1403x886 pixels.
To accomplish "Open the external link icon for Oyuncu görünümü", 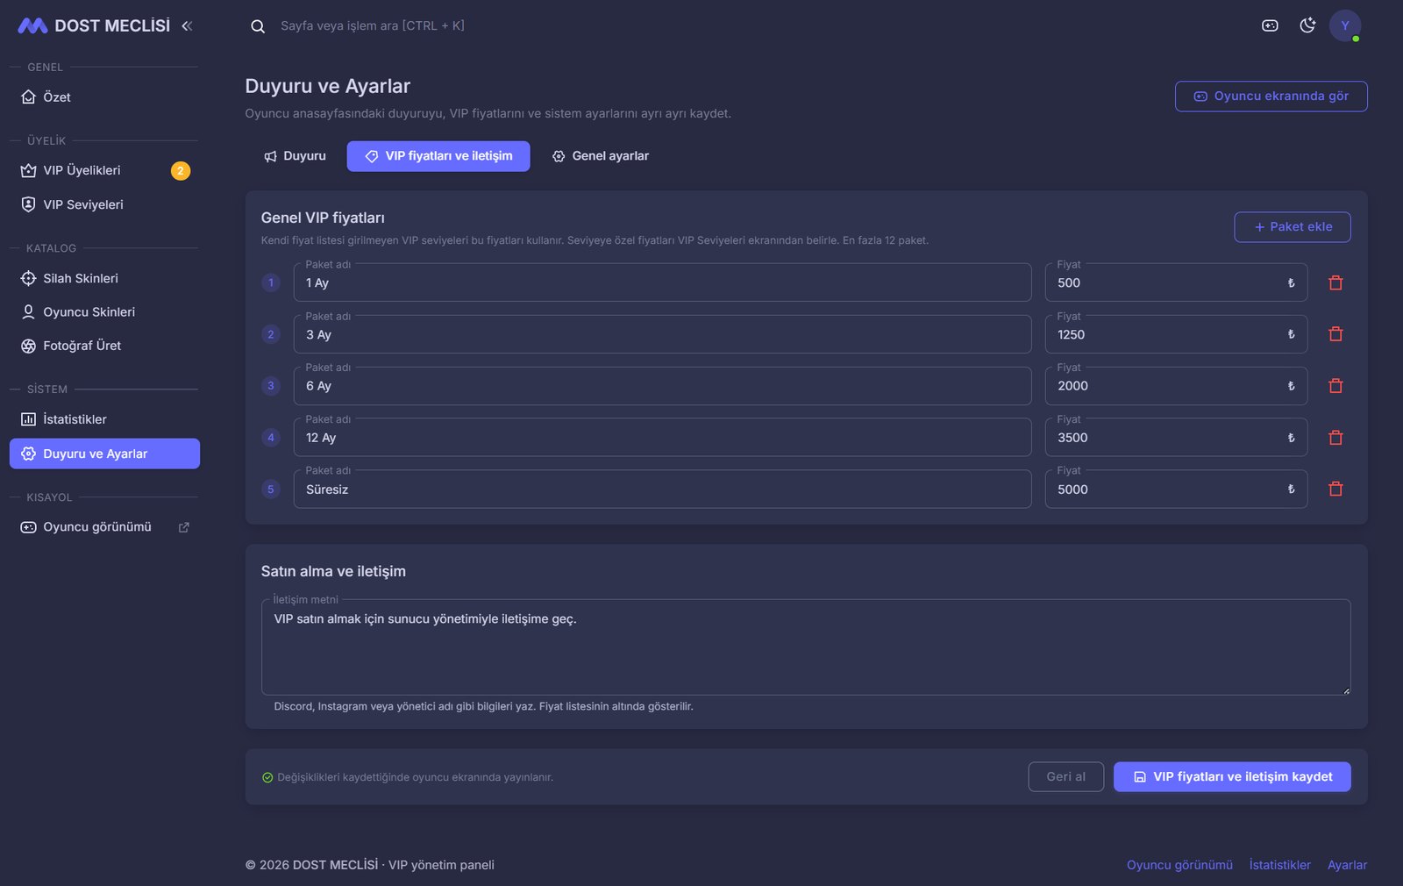I will pyautogui.click(x=184, y=527).
